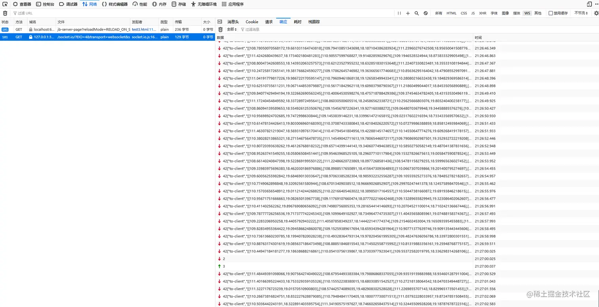Sort requests by 状态 column header
This screenshot has width=599, height=307.
pos(6,22)
